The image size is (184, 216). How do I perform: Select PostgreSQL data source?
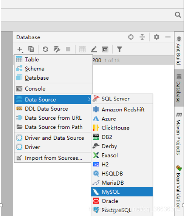(x=122, y=210)
